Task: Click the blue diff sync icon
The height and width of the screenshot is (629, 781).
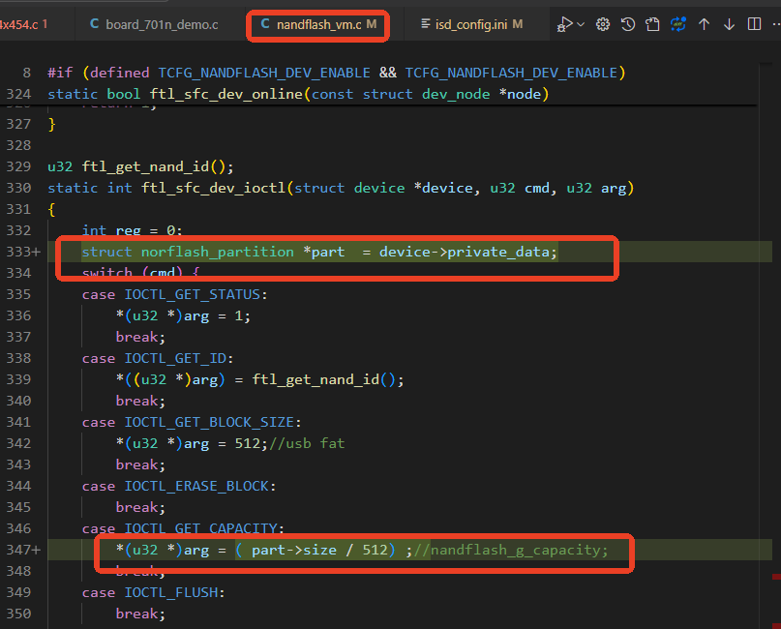Action: coord(677,24)
